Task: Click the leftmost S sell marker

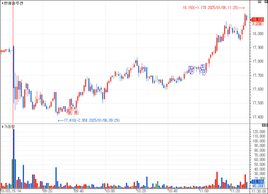Action: click(190, 68)
